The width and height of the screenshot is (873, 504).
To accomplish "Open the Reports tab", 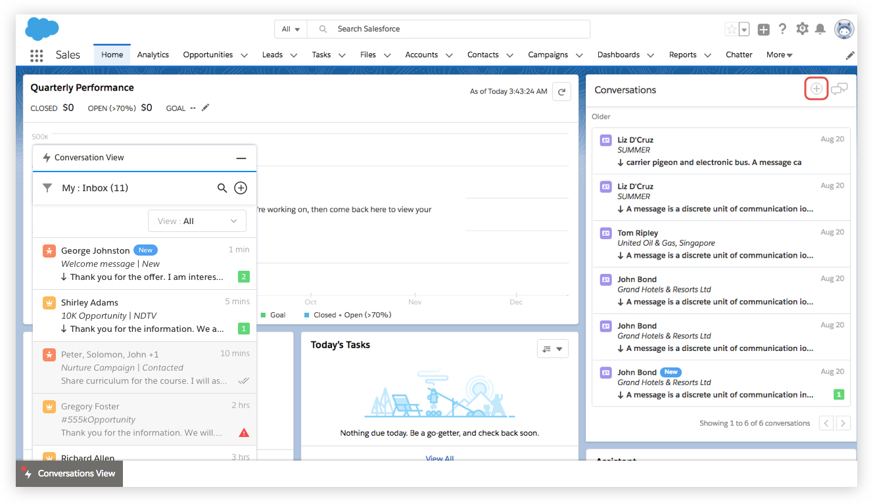I will [x=682, y=55].
